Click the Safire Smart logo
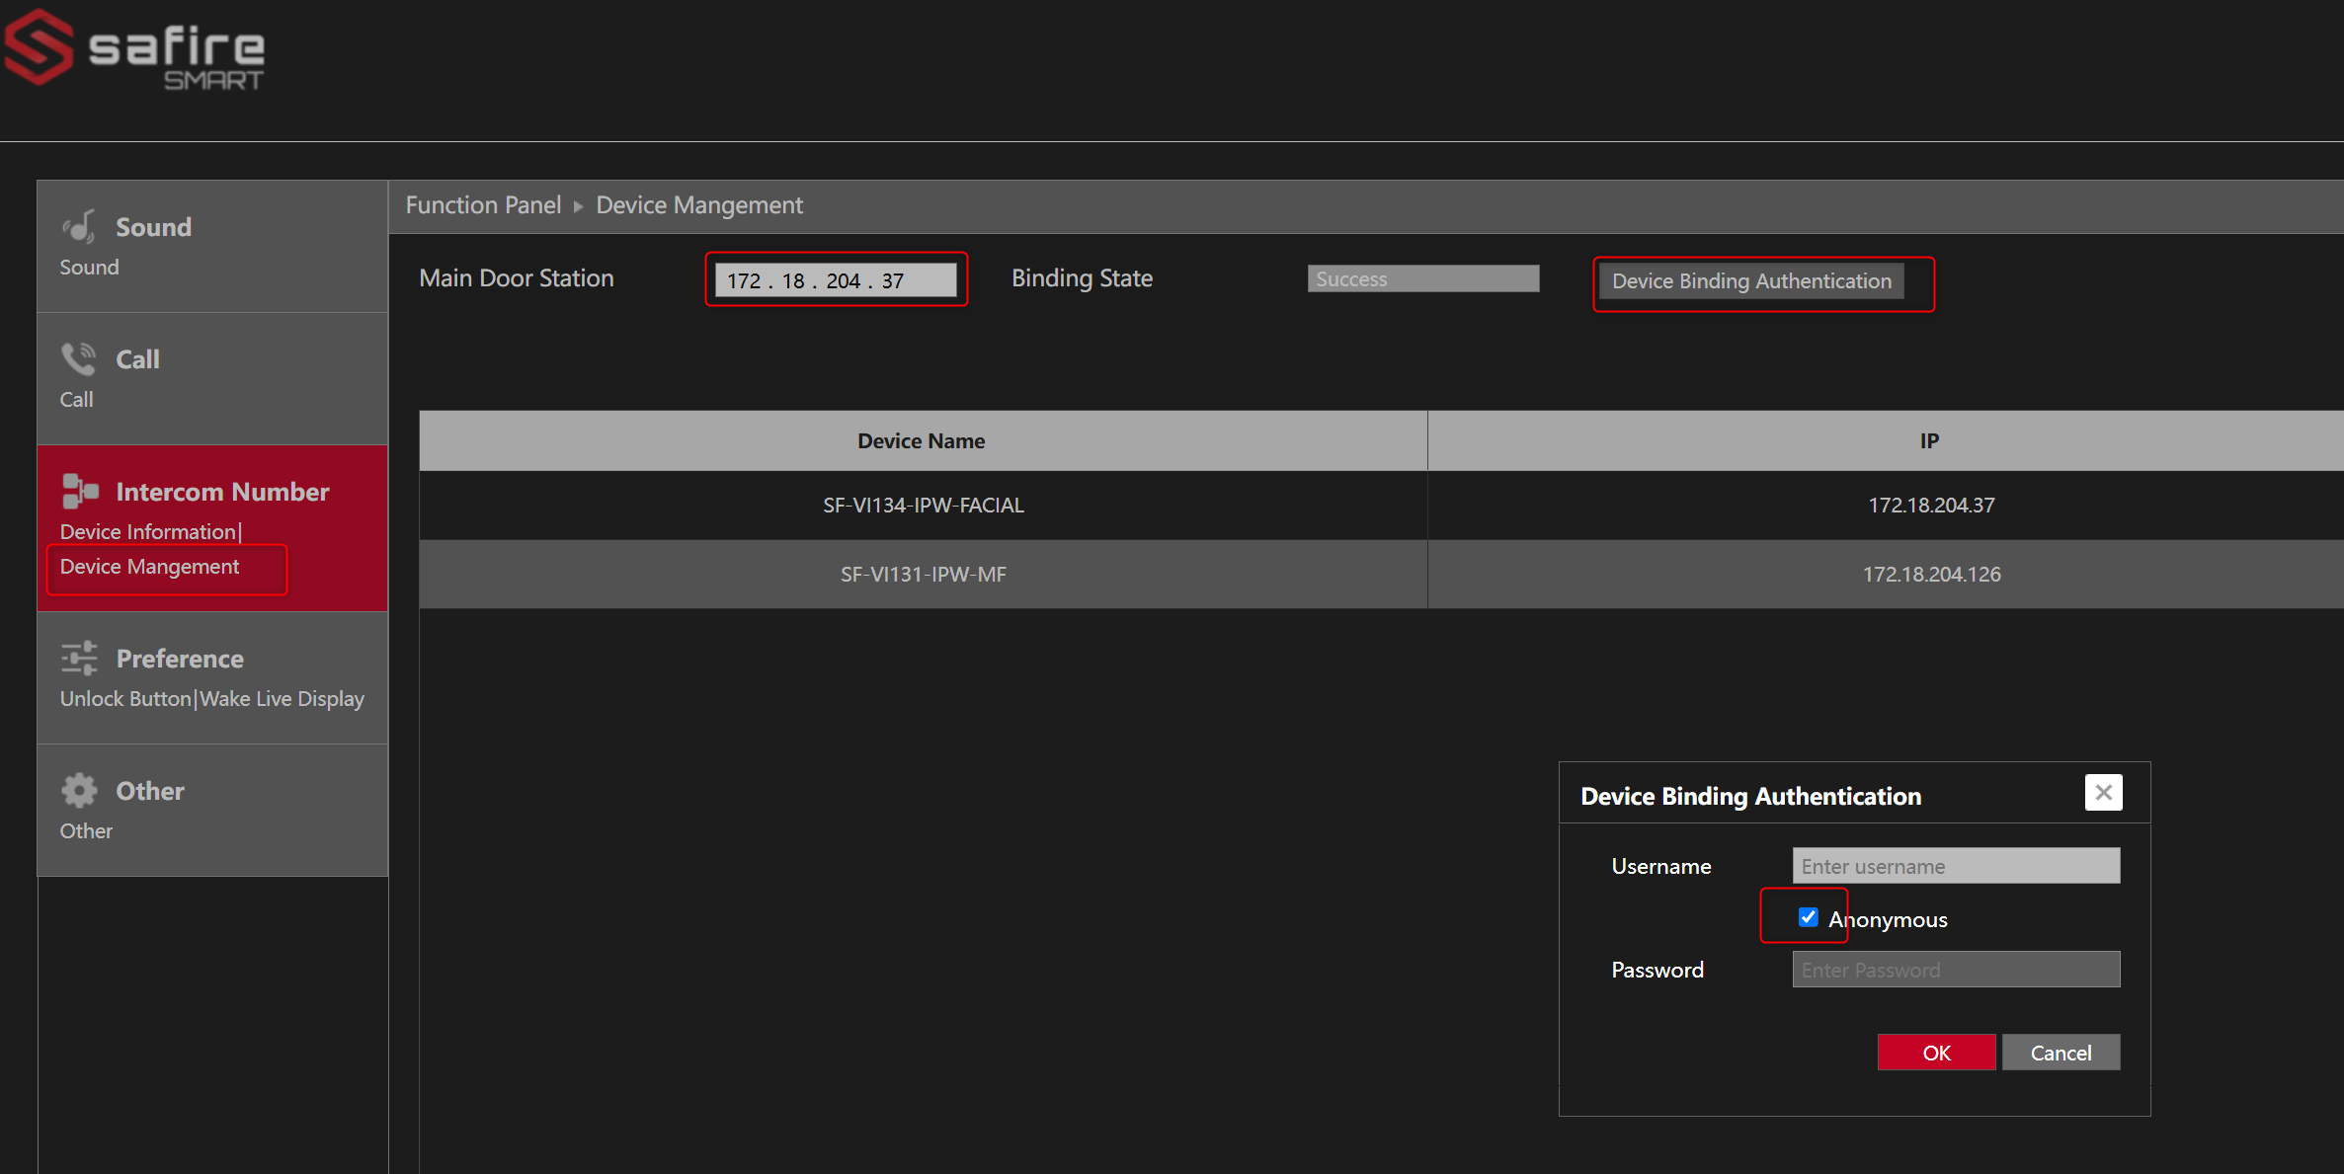 [x=135, y=49]
